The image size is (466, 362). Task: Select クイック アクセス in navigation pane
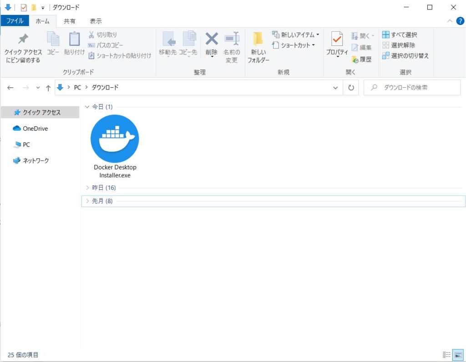[x=40, y=112]
